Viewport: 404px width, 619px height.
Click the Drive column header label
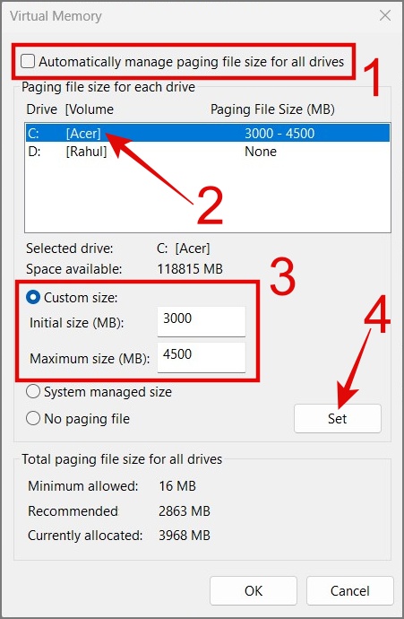click(41, 109)
